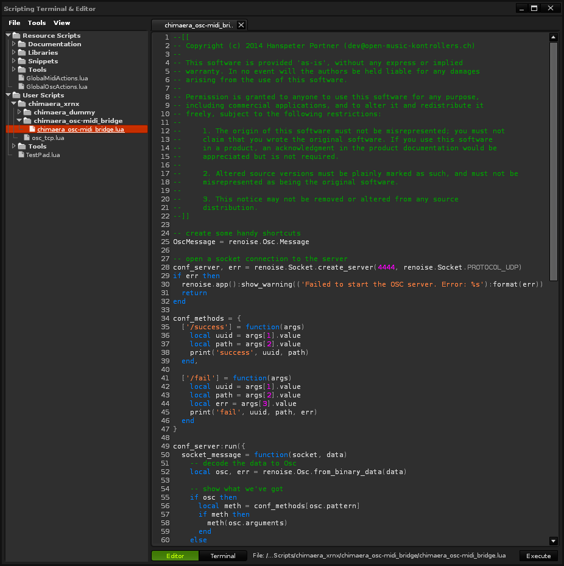Open the Tools menu

point(37,23)
